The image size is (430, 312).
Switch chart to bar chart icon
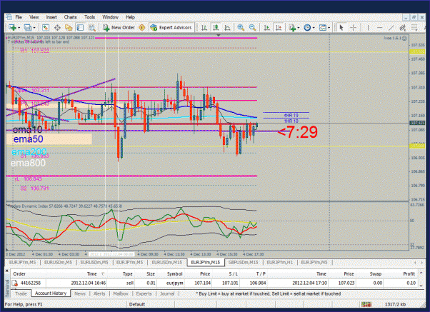(x=204, y=27)
